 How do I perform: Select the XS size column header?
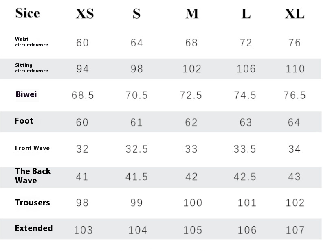tap(85, 14)
